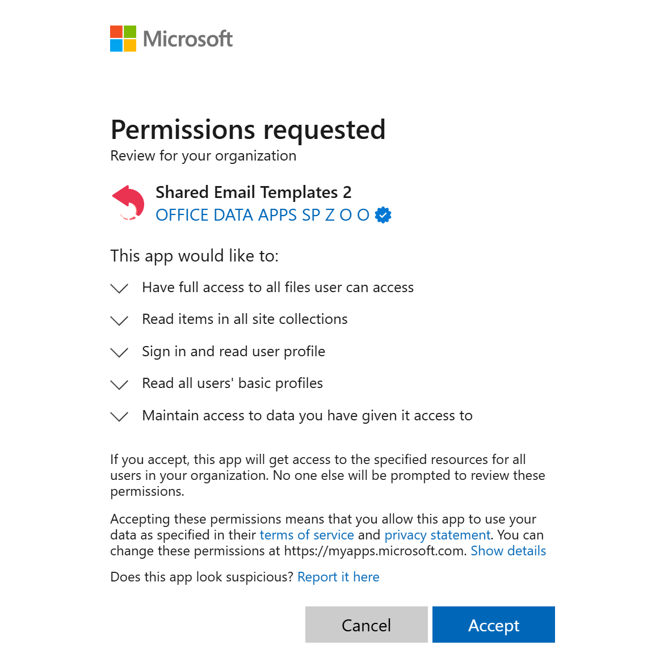Click the blue verified publisher badge
Screen dimensions: 664x658
pos(383,214)
